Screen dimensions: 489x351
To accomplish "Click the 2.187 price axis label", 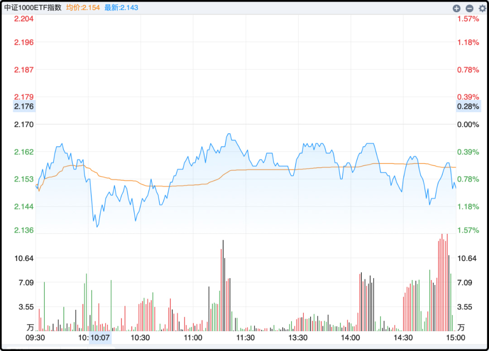I will [x=24, y=70].
